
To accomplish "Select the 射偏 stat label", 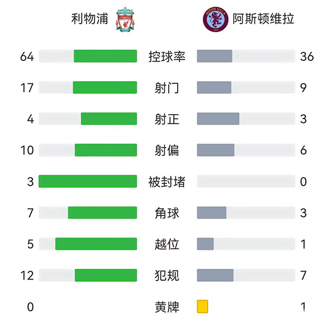I will pyautogui.click(x=166, y=150).
